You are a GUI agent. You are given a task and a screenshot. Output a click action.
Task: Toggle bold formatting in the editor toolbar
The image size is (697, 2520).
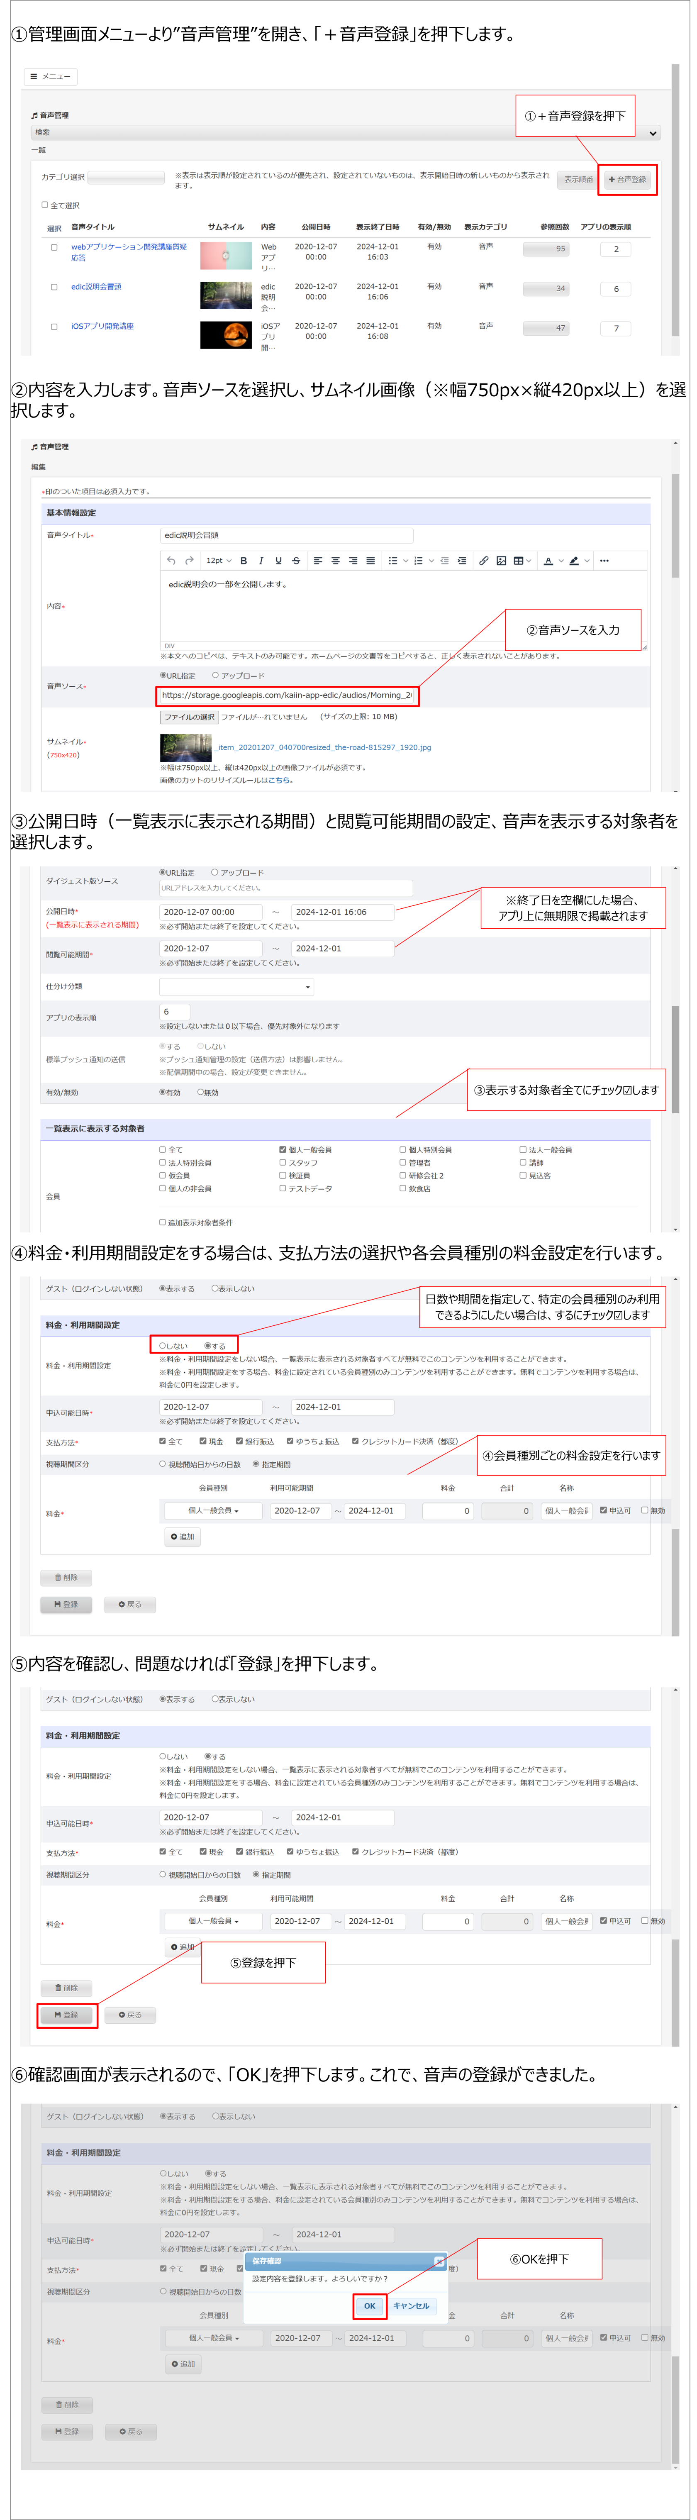[x=244, y=561]
